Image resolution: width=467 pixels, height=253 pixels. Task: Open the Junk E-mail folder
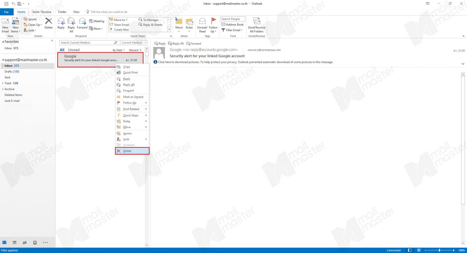(12, 101)
